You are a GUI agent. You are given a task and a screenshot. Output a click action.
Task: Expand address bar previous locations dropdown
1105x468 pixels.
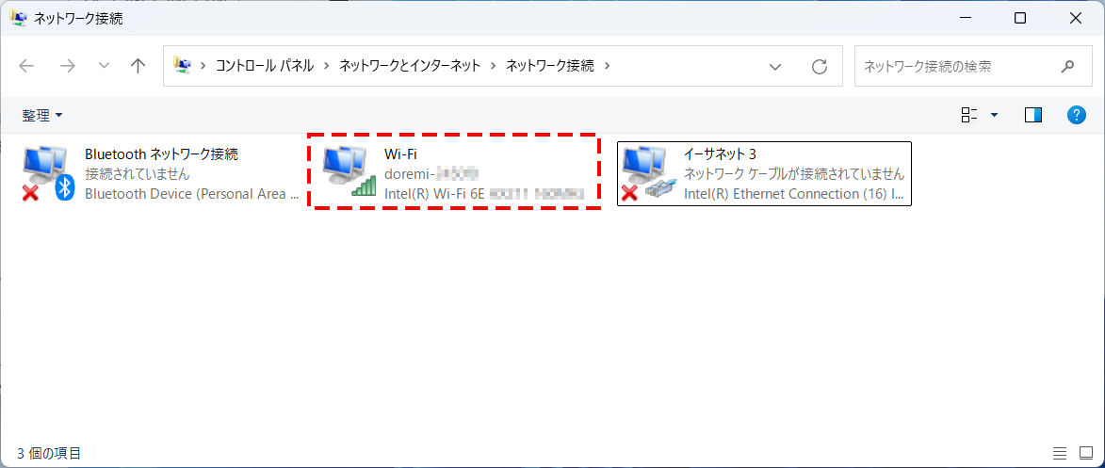pyautogui.click(x=775, y=66)
